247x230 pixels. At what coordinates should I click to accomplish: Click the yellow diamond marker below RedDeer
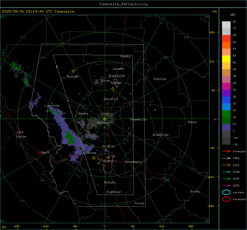(113, 89)
